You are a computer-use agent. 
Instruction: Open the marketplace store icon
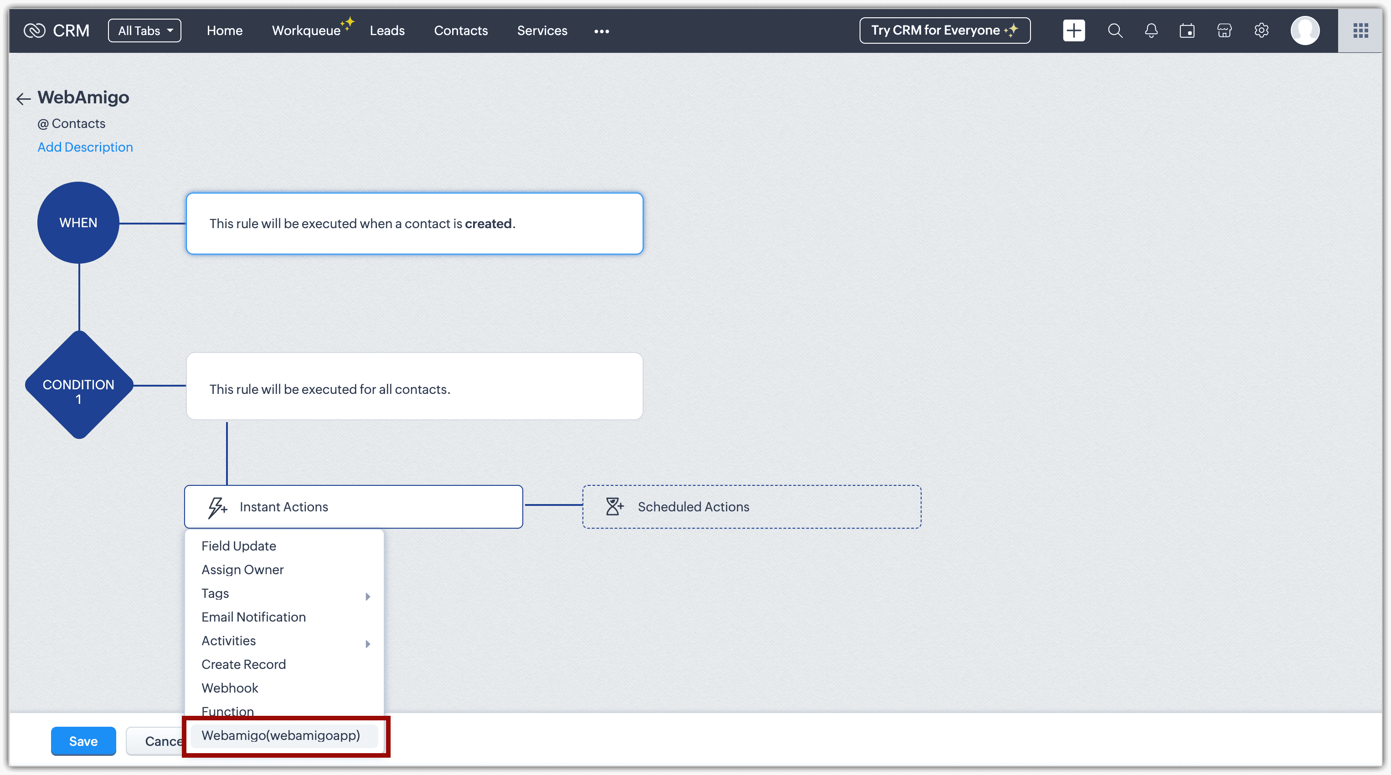1224,31
